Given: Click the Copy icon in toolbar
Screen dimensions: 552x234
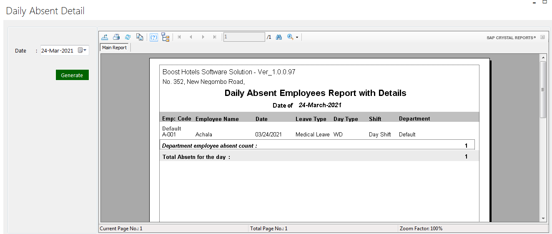Looking at the screenshot, I should 140,37.
